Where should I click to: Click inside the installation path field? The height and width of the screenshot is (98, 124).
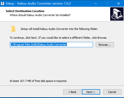pyautogui.click(x=51, y=44)
